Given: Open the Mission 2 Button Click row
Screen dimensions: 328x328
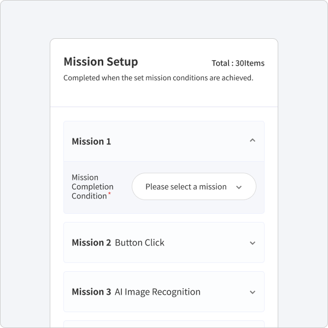Looking at the screenshot, I should 164,242.
